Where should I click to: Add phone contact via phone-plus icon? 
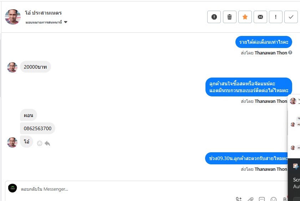click(x=239, y=199)
